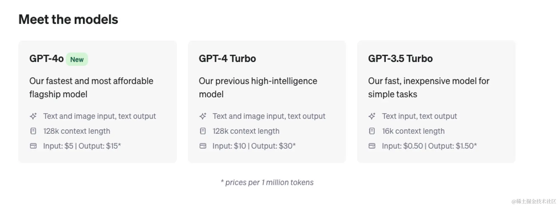Click the previous high-intelligence model description
Image resolution: width=558 pixels, height=206 pixels.
tap(258, 88)
